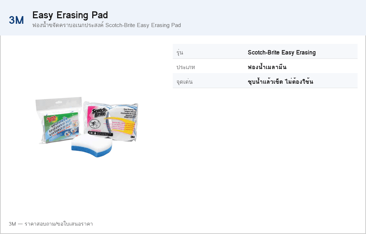
Task: Select the ชุบน้ำแล้วเช็ด ไม่ต้องใช้น value
Action: click(280, 81)
